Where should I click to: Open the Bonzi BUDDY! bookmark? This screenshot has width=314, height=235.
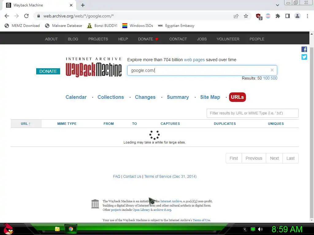pyautogui.click(x=102, y=26)
